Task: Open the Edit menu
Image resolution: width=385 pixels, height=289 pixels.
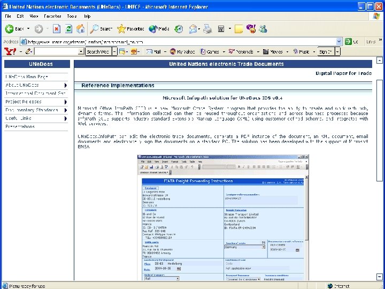Action: [x=20, y=16]
